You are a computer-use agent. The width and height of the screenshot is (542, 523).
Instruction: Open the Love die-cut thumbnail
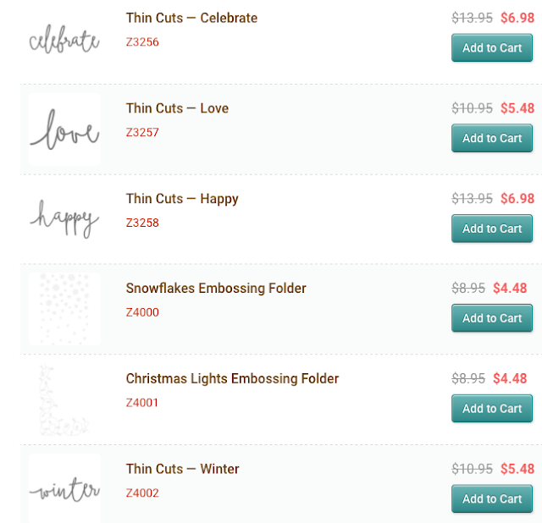pos(64,129)
